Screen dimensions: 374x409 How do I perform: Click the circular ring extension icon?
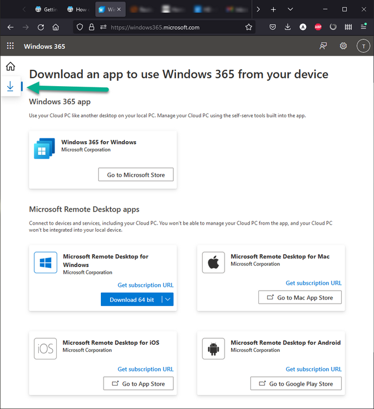333,27
